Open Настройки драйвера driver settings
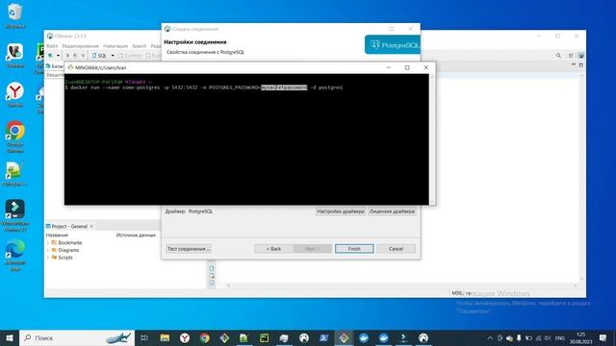Image resolution: width=616 pixels, height=346 pixels. [x=341, y=211]
